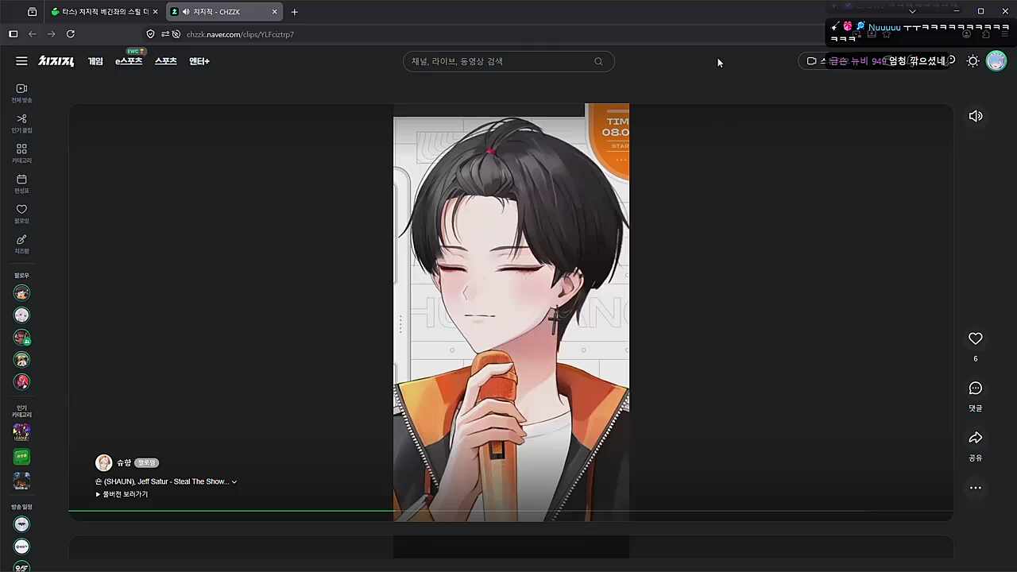
Task: Seek along the clip progress bar
Action: [x=511, y=511]
